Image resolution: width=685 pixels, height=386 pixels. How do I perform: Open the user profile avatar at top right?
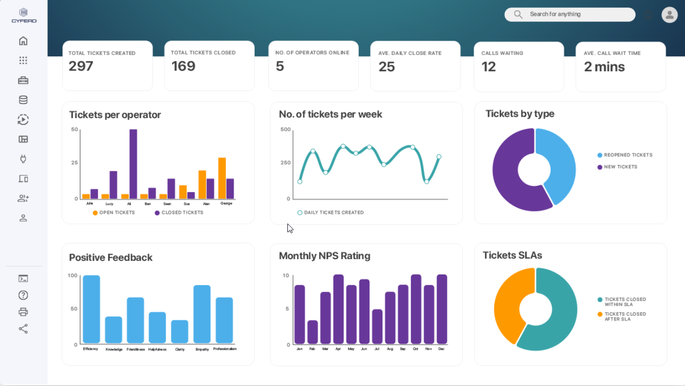(x=669, y=15)
